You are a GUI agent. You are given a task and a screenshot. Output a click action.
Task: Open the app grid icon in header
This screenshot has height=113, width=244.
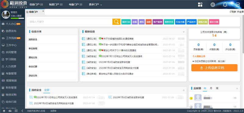(200, 5)
